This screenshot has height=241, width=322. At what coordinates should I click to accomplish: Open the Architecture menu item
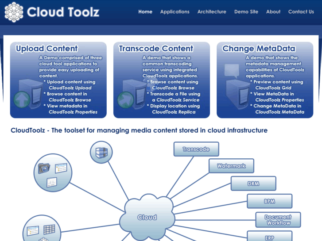tap(212, 11)
